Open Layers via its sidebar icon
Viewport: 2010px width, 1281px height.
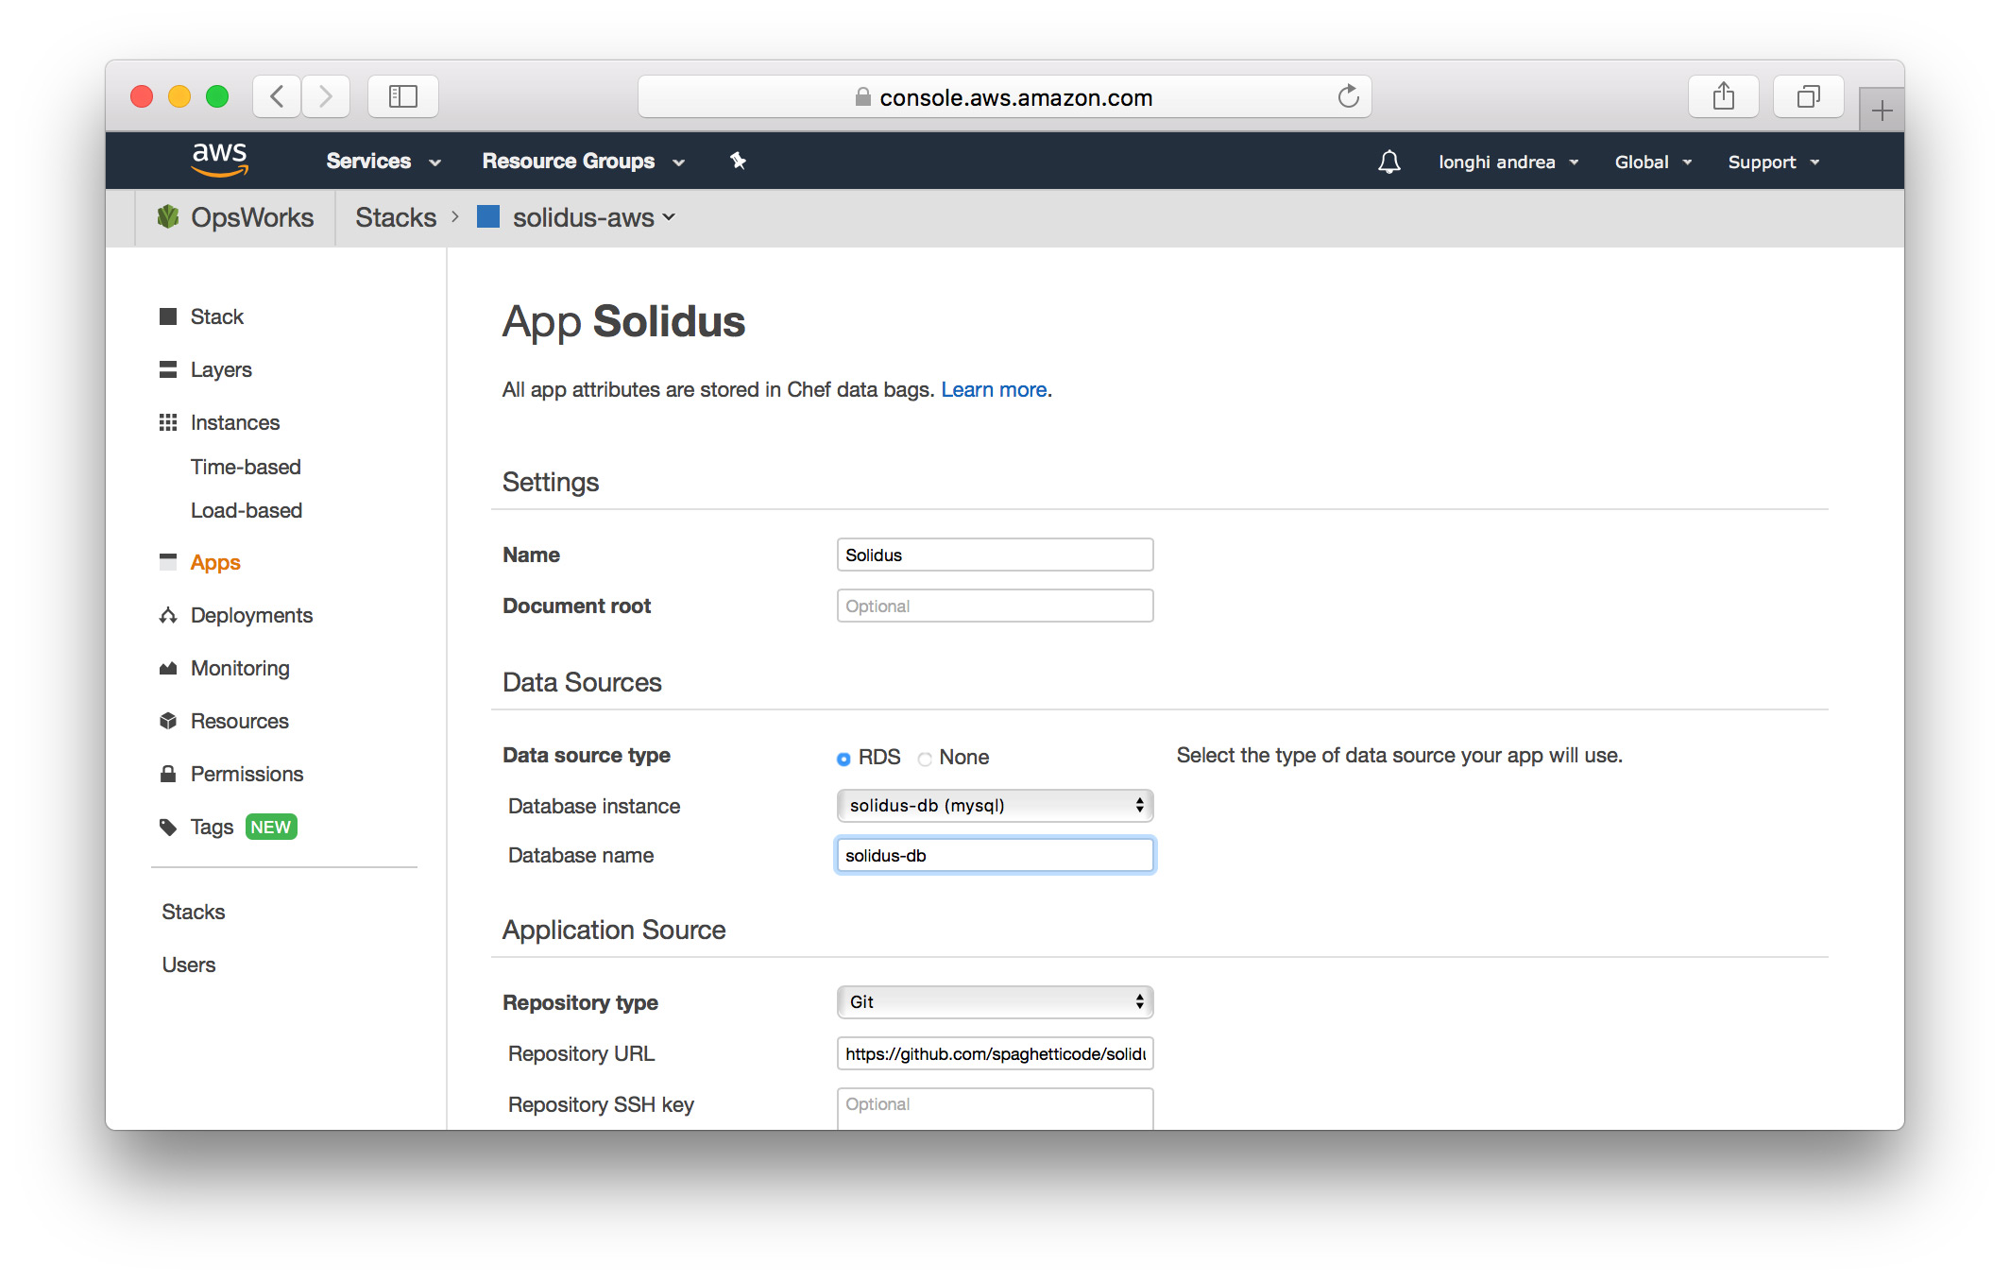(168, 369)
